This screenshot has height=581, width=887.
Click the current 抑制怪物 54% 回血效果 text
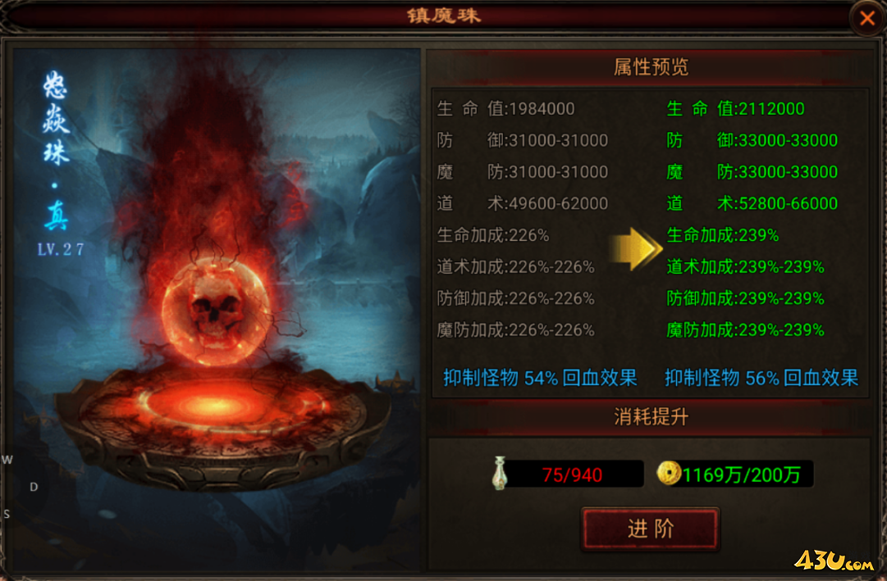pos(540,378)
